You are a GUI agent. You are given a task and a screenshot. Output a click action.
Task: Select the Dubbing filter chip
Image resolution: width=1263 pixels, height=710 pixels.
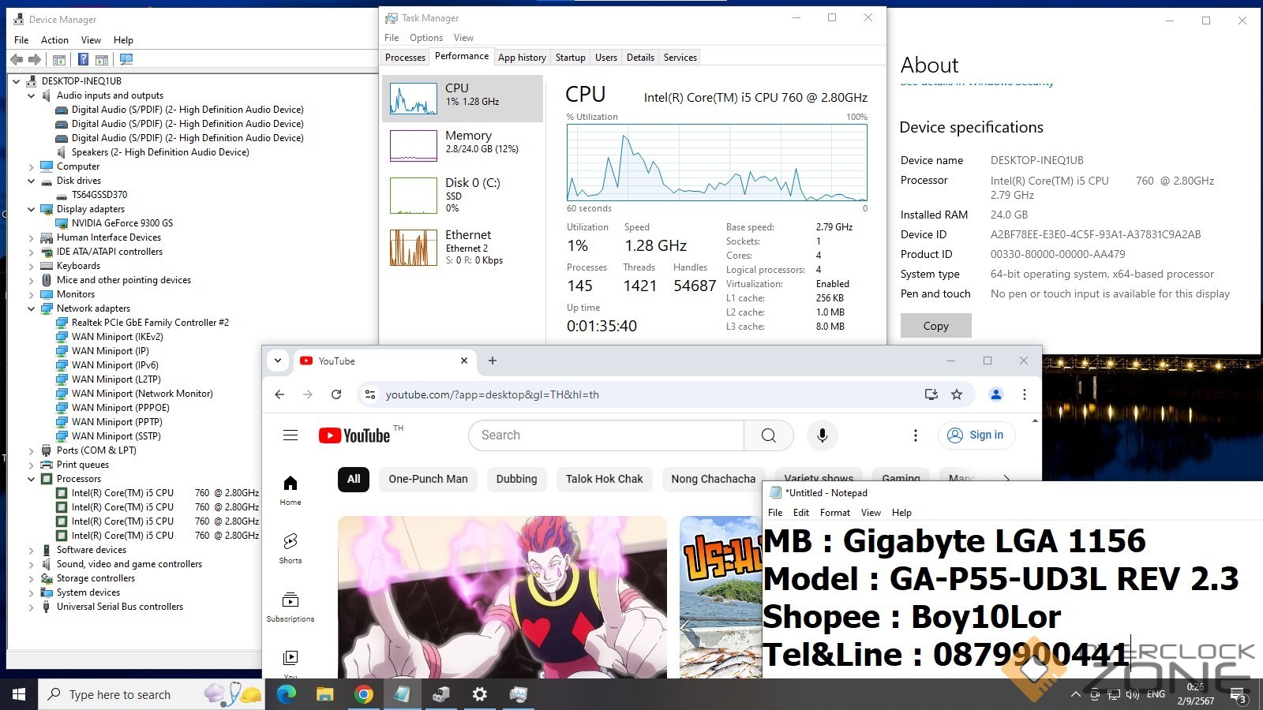[516, 479]
